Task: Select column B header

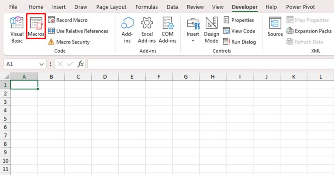Action: 51,77
